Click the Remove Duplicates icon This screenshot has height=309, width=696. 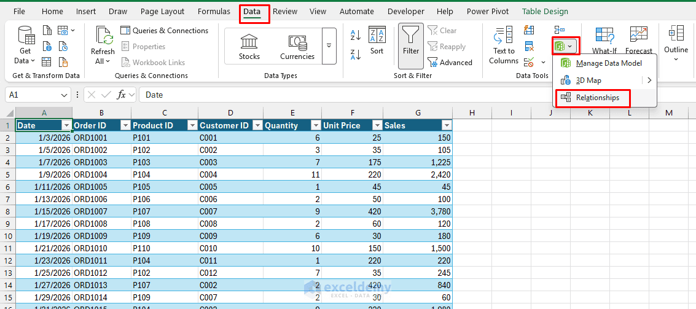click(x=529, y=46)
